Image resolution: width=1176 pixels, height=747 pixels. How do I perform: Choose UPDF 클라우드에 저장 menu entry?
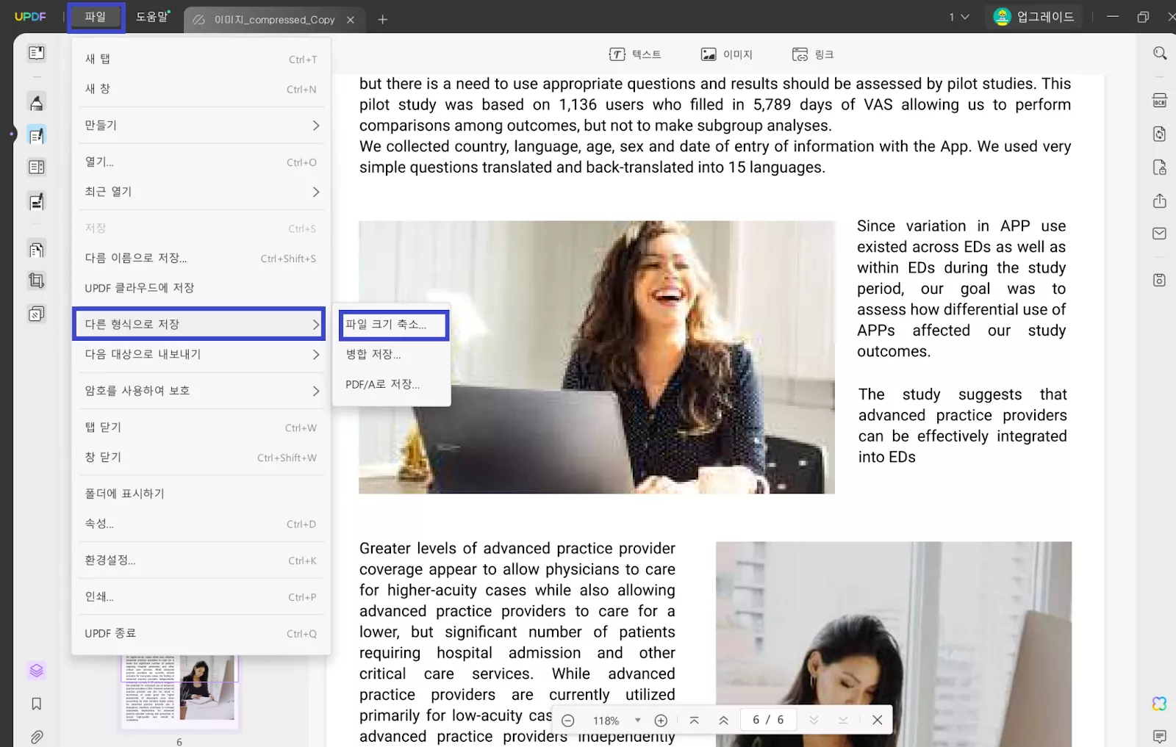(201, 288)
